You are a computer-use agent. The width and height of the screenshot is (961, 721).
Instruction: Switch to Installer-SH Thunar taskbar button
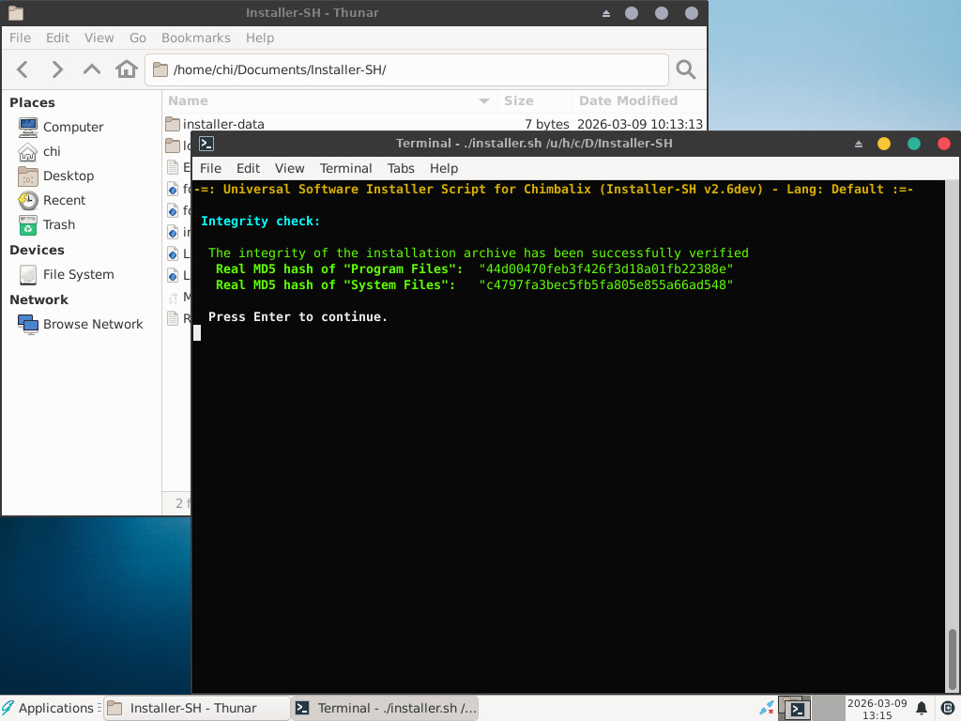point(194,708)
